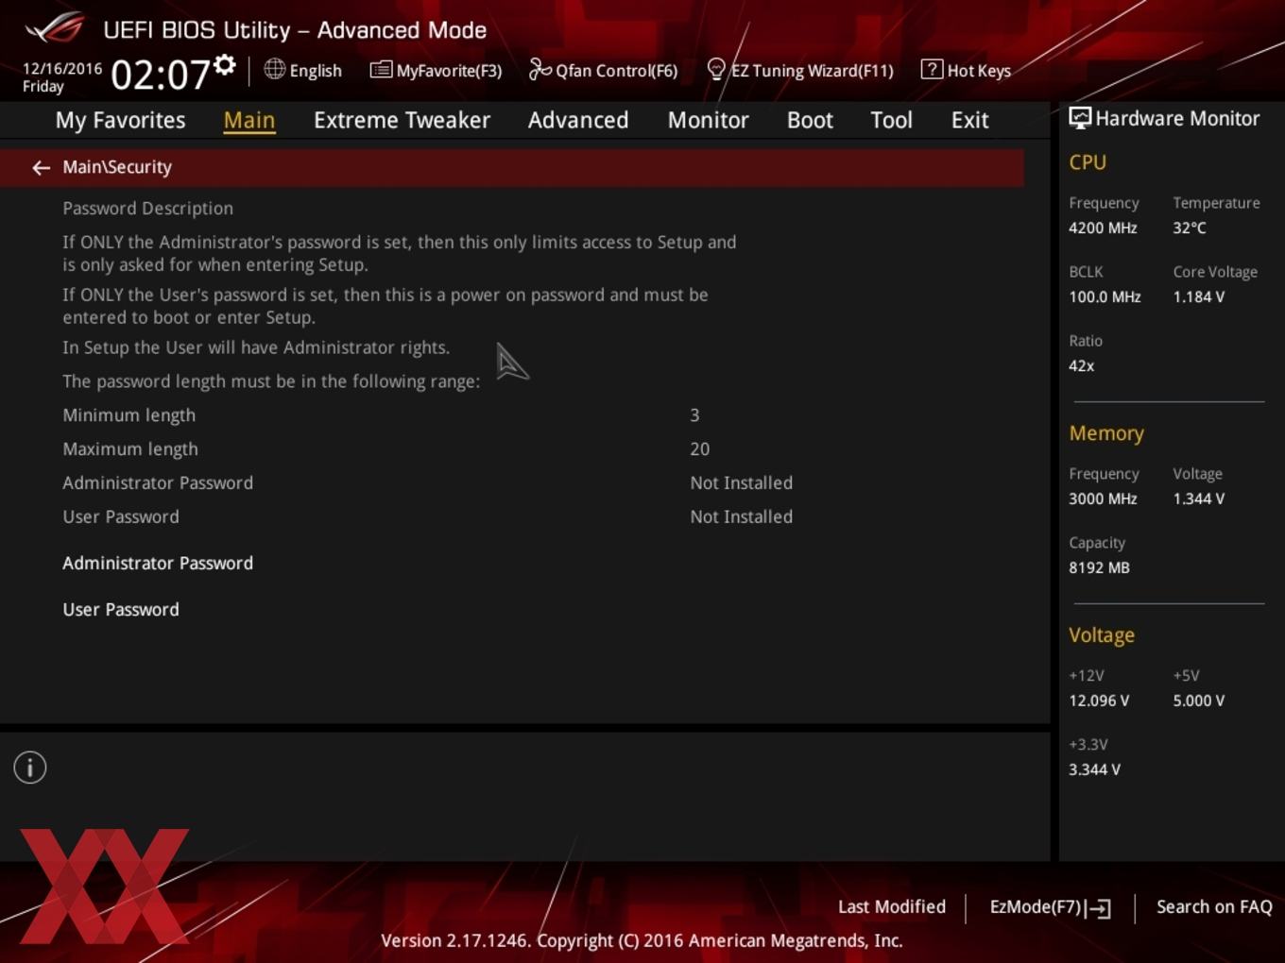The width and height of the screenshot is (1285, 963).
Task: Click the EzMode exit arrow icon
Action: pyautogui.click(x=1098, y=908)
